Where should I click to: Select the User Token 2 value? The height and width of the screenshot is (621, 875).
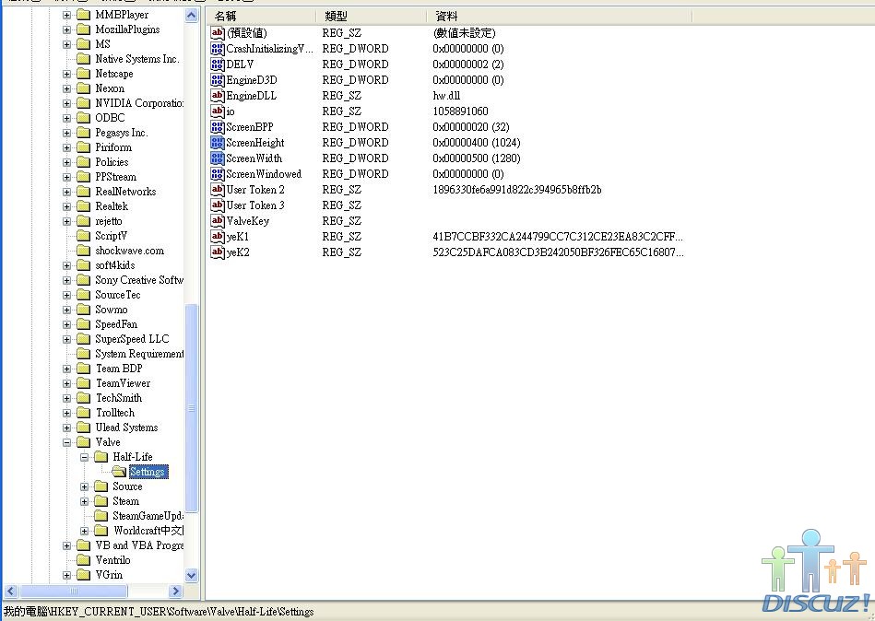[x=255, y=190]
